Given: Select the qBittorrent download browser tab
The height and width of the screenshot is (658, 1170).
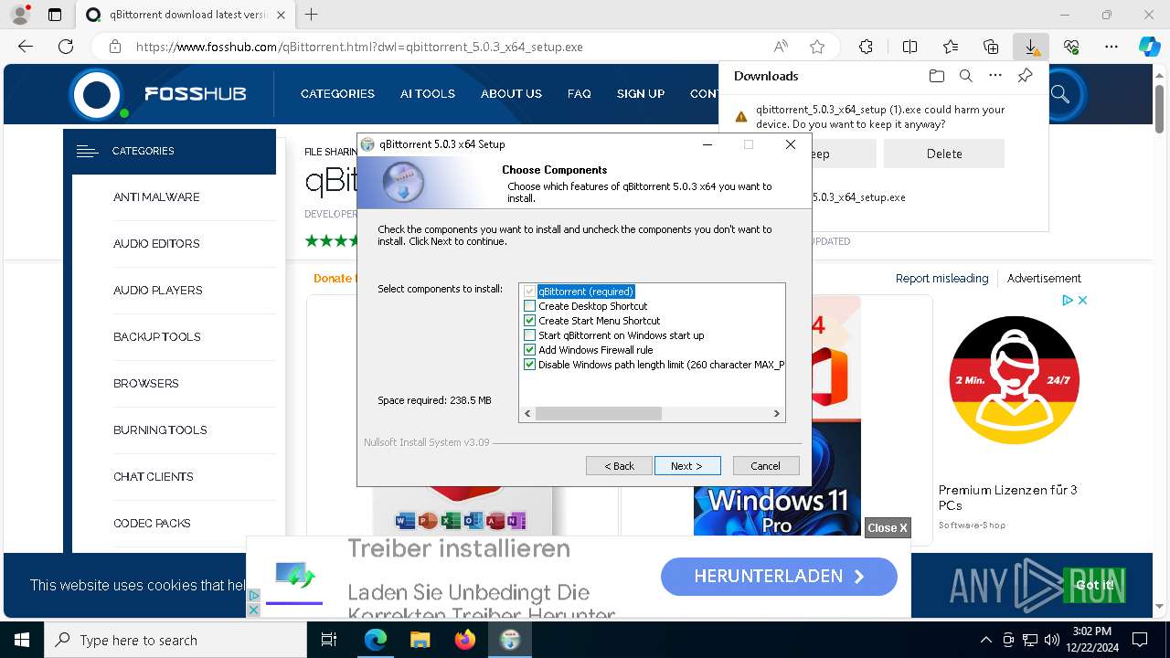Looking at the screenshot, I should pyautogui.click(x=186, y=15).
